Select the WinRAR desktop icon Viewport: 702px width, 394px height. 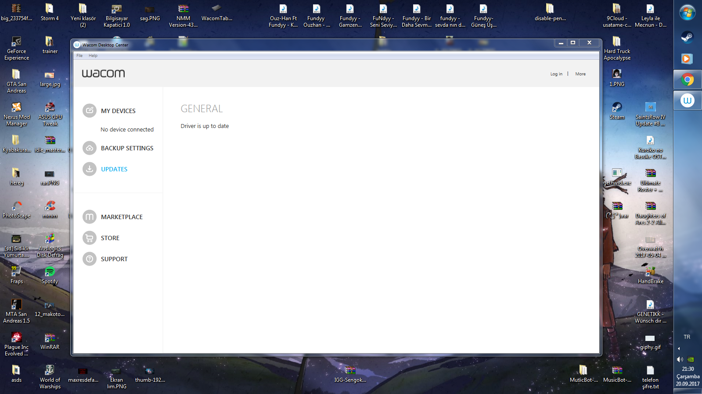[50, 341]
